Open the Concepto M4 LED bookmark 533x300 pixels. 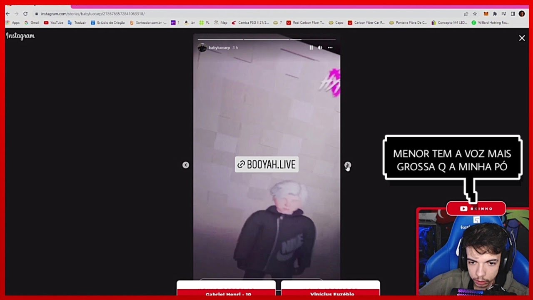tap(449, 22)
